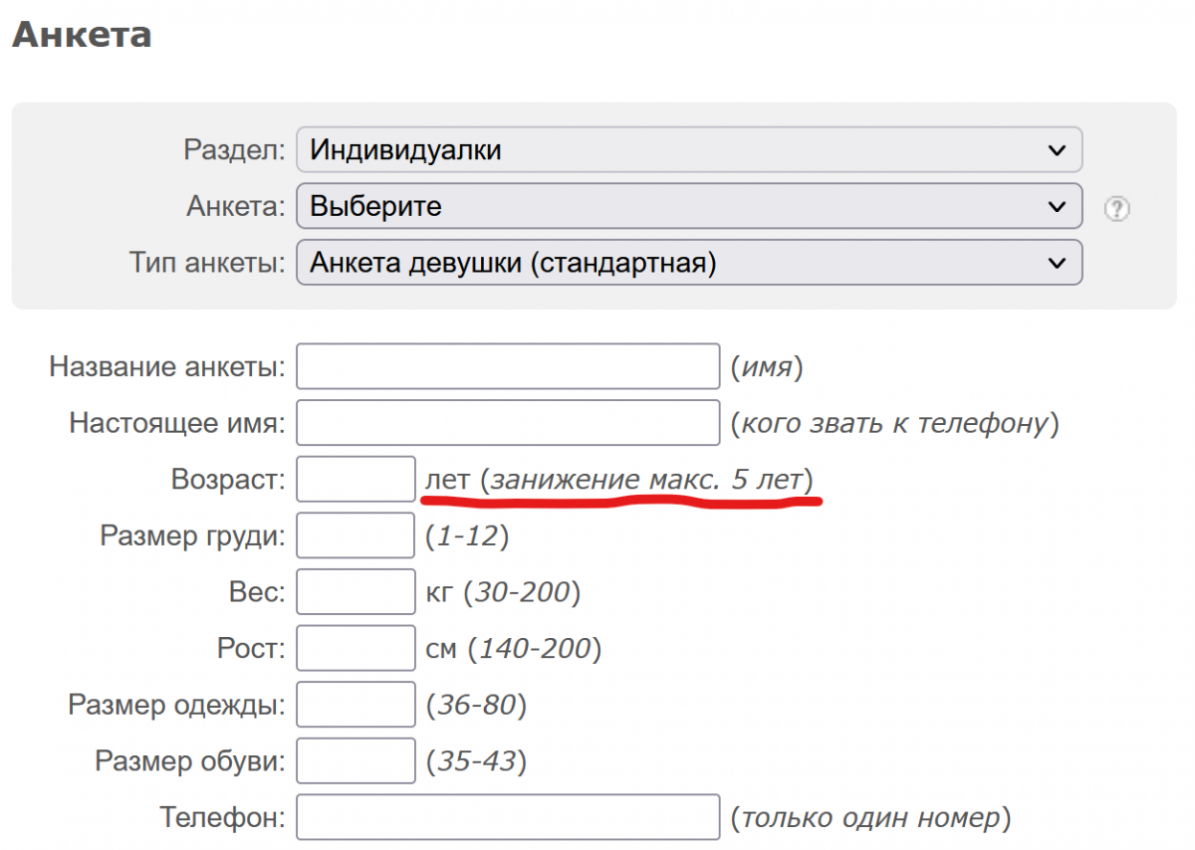Click the question mark help icon
The height and width of the screenshot is (850, 1195).
point(1117,209)
